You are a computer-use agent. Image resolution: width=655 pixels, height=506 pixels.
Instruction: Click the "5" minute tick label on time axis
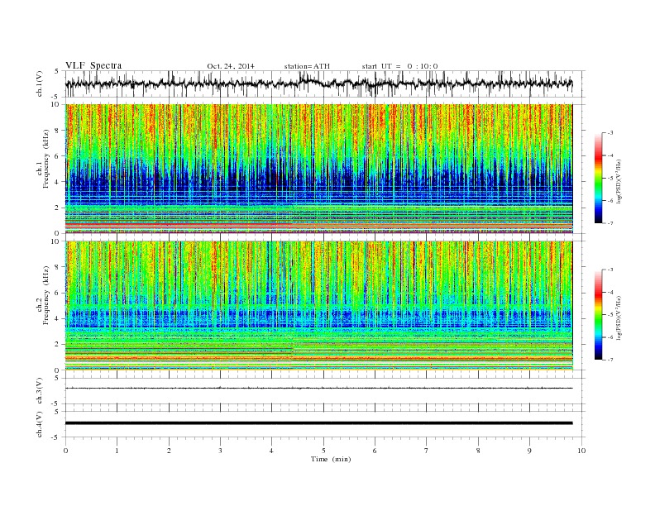pos(323,451)
